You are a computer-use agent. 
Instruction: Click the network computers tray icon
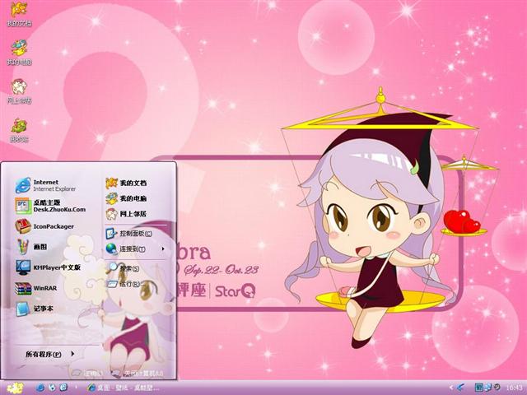pos(487,388)
